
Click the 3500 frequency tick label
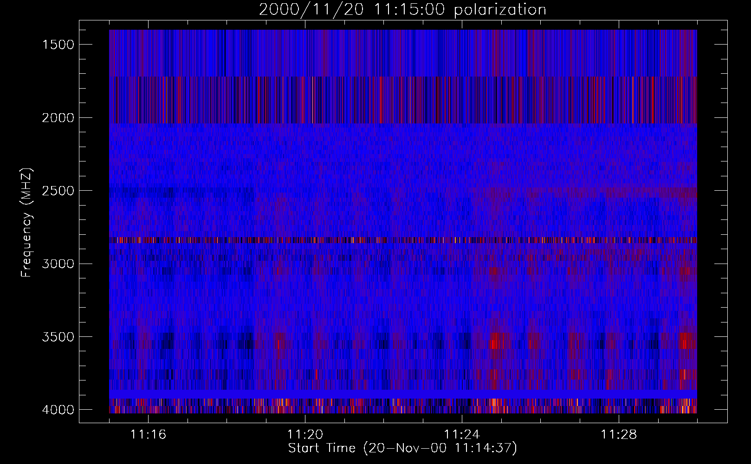coord(58,337)
